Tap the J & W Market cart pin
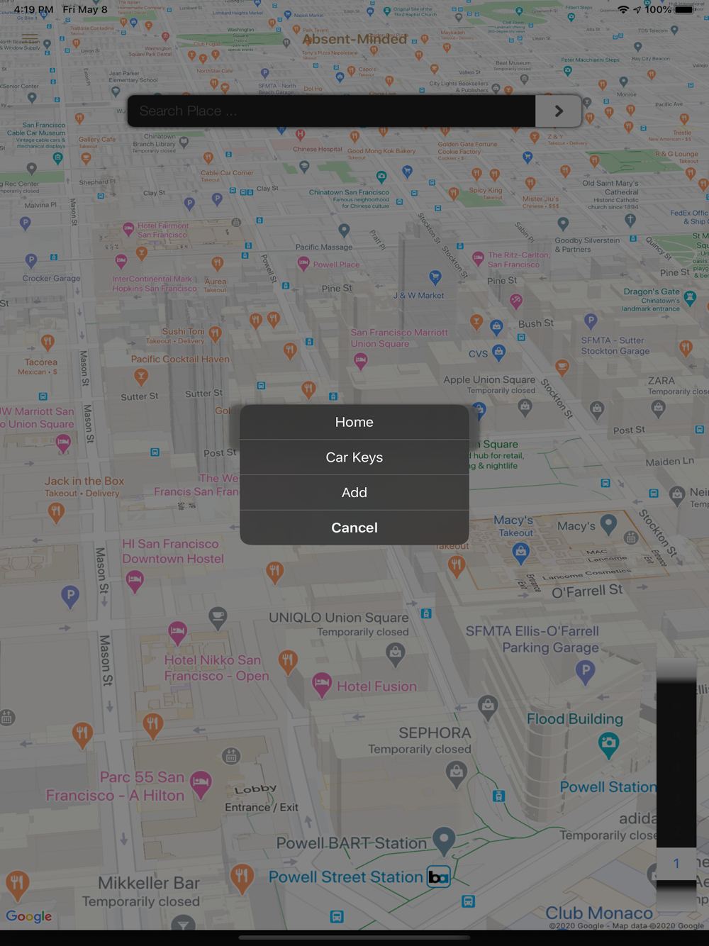 click(x=435, y=277)
